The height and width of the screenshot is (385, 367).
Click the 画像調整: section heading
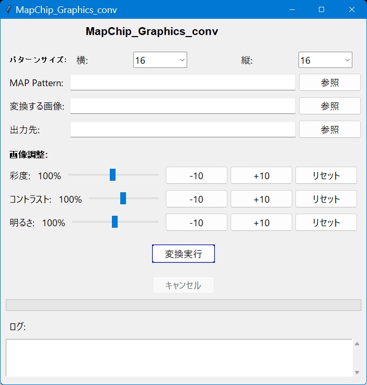pyautogui.click(x=29, y=155)
